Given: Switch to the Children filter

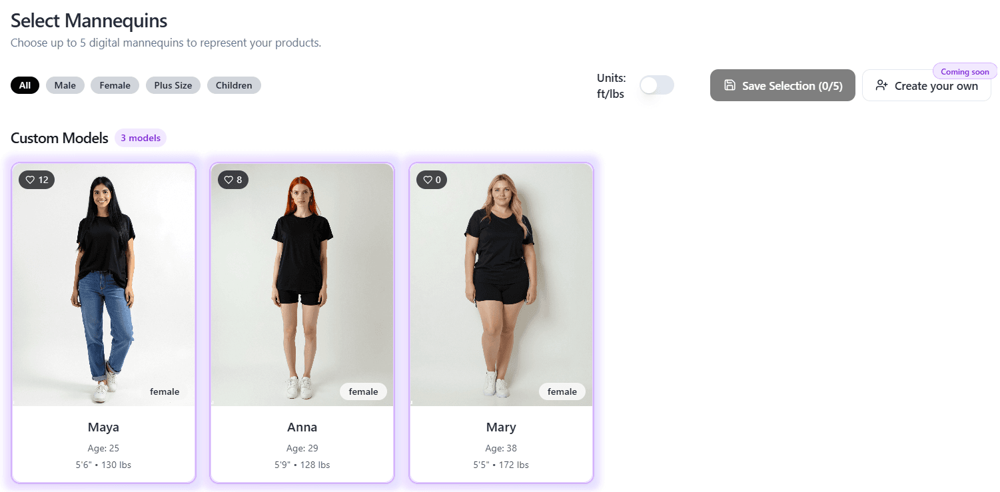Looking at the screenshot, I should pyautogui.click(x=234, y=85).
